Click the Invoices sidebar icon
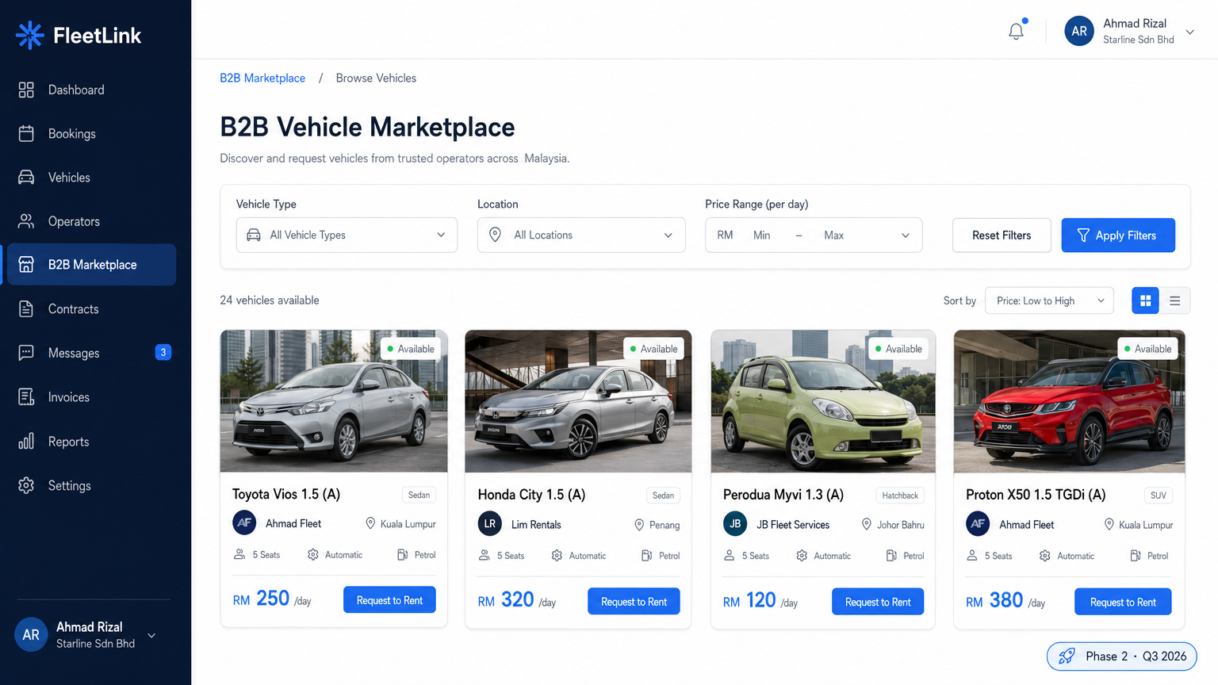Viewport: 1218px width, 685px height. 25,397
